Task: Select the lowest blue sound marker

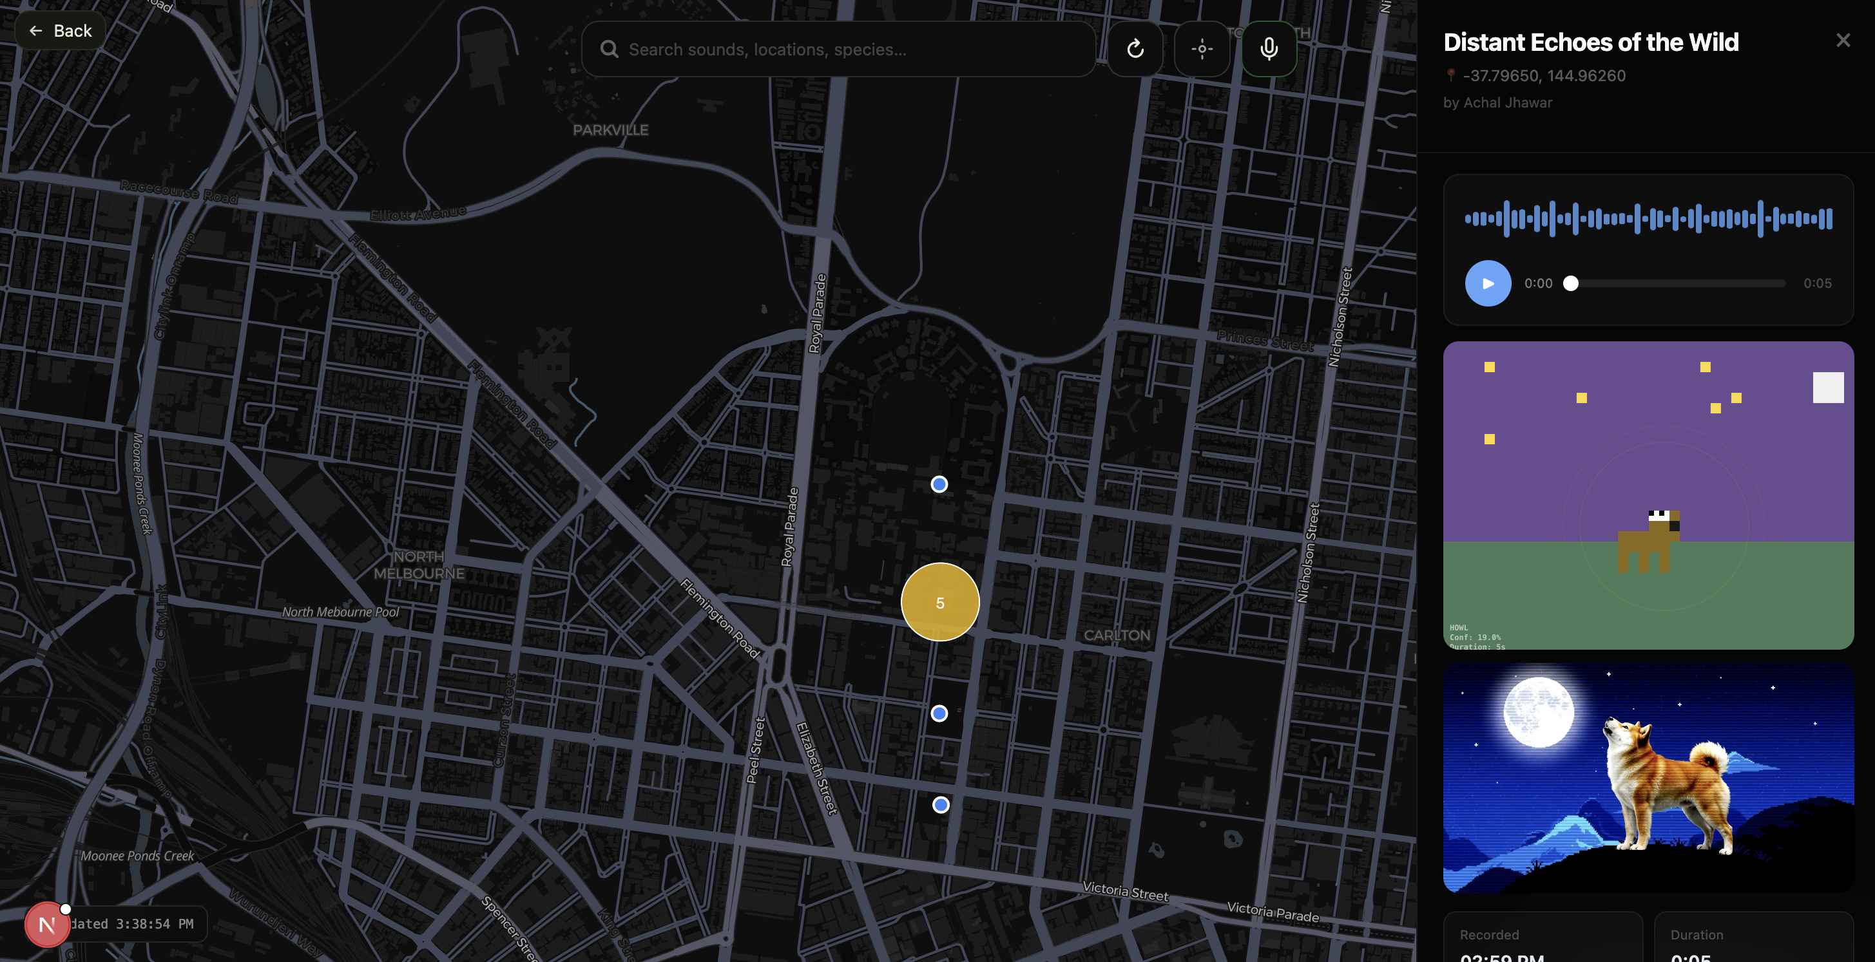Action: (941, 804)
